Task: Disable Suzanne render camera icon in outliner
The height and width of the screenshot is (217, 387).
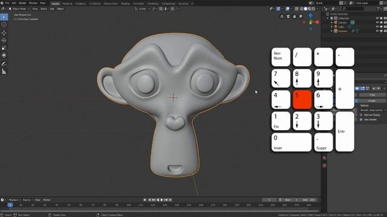Action: [x=385, y=31]
